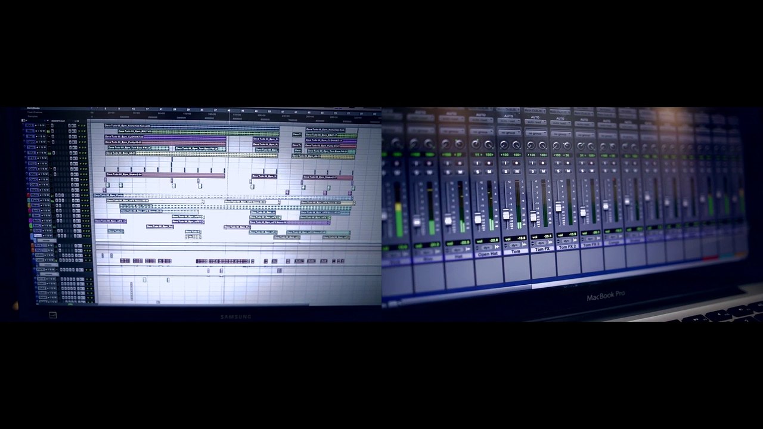Solo the Tom FX 2 channel
Screen dimensions: 763x429
point(558,171)
